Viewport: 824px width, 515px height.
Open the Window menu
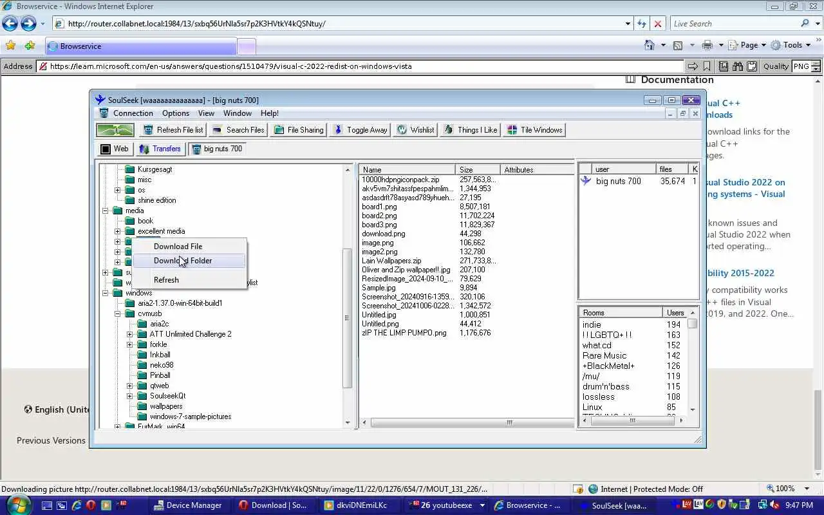(238, 113)
